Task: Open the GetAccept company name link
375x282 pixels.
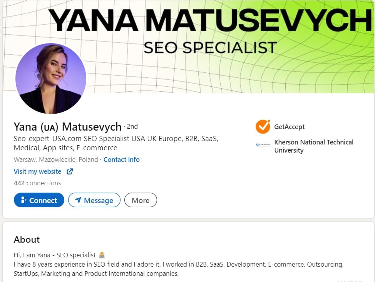Action: pos(289,127)
